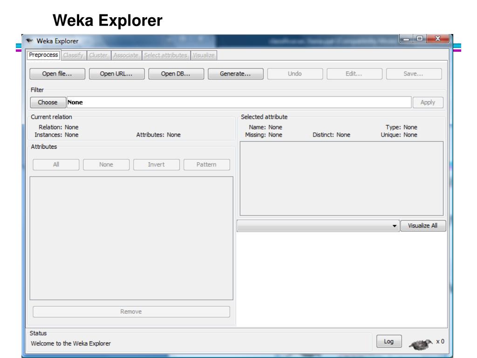The width and height of the screenshot is (477, 358).
Task: Switch to the Preprocess tab
Action: [43, 55]
